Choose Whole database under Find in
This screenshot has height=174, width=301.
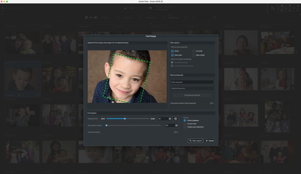tap(185, 121)
